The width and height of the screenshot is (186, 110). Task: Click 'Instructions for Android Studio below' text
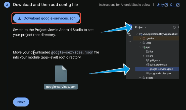pyautogui.click(x=125, y=5)
